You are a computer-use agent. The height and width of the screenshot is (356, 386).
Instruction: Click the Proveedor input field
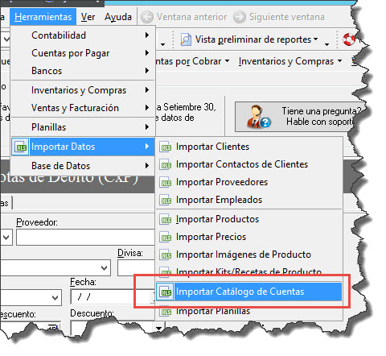click(x=85, y=238)
